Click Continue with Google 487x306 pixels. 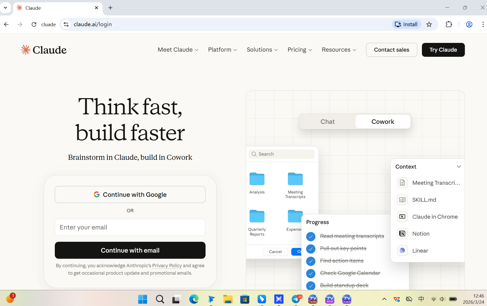(130, 194)
